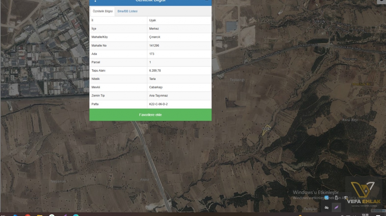This screenshot has height=216, width=386.
Task: Select the Mahalle No value '141296'
Action: tap(154, 46)
